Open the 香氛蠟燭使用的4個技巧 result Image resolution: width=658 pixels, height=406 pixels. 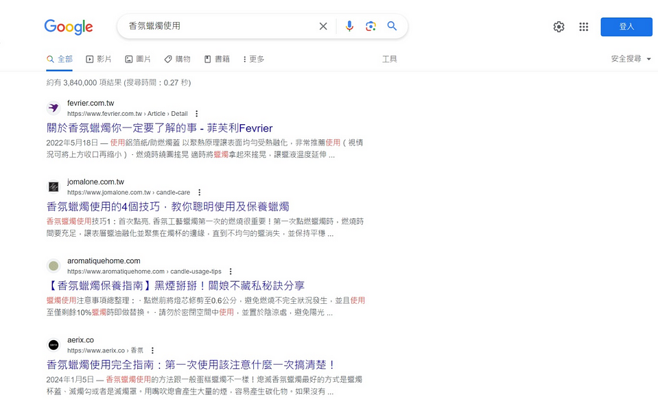tap(168, 207)
